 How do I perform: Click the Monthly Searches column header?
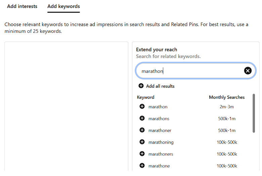pos(227,97)
